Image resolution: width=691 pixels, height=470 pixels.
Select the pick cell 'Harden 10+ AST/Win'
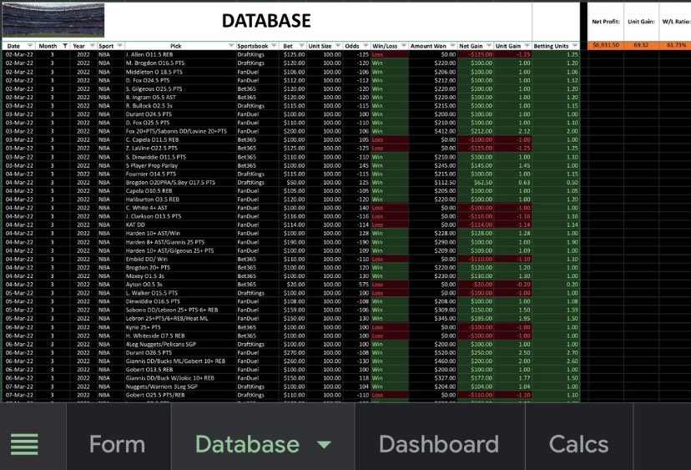179,233
